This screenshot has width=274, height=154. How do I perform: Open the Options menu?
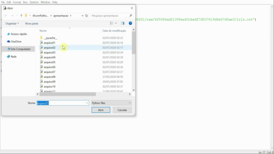coord(34,2)
